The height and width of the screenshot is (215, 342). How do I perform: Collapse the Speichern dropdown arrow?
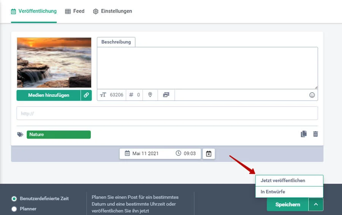point(316,205)
